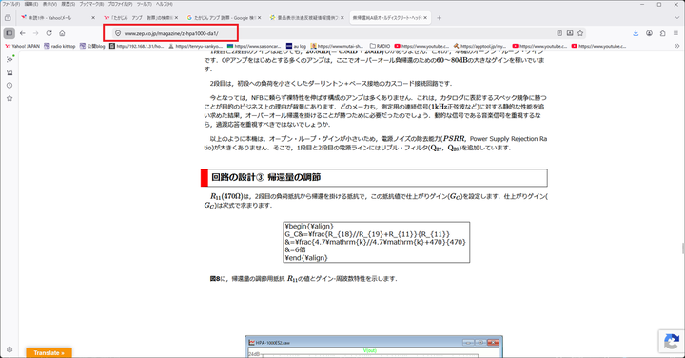Screen dimensions: 685x358
Task: Open the mutai-sh bookmark
Action: [337, 46]
